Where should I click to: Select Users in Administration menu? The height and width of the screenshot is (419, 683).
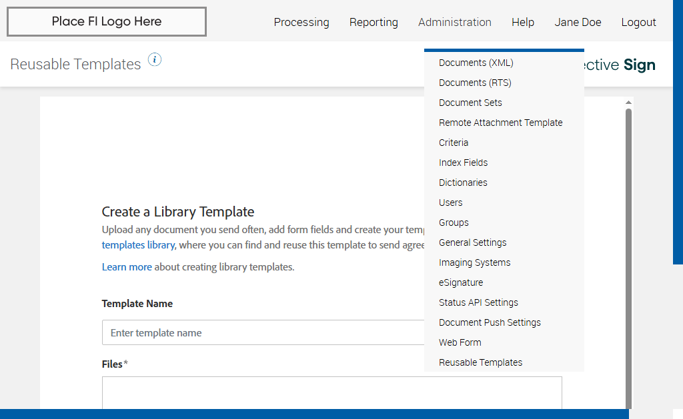pos(450,203)
